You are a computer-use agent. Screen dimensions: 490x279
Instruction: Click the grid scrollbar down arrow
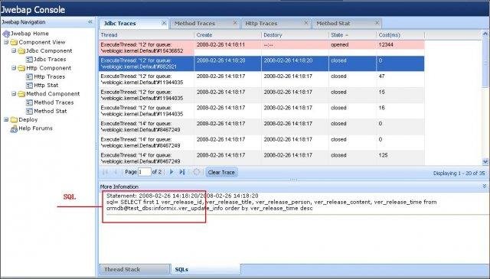click(485, 161)
